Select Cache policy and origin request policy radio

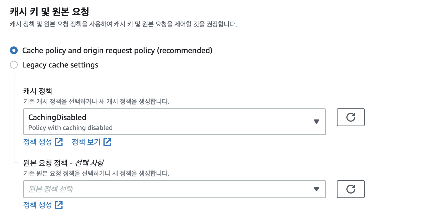(x=14, y=50)
